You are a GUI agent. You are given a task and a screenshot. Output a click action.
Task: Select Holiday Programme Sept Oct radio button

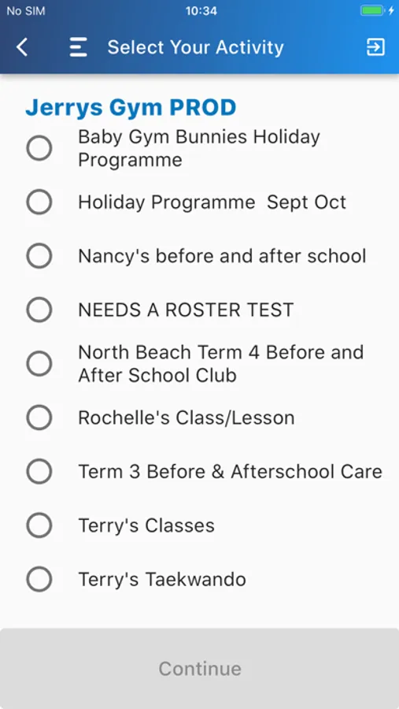pyautogui.click(x=39, y=202)
